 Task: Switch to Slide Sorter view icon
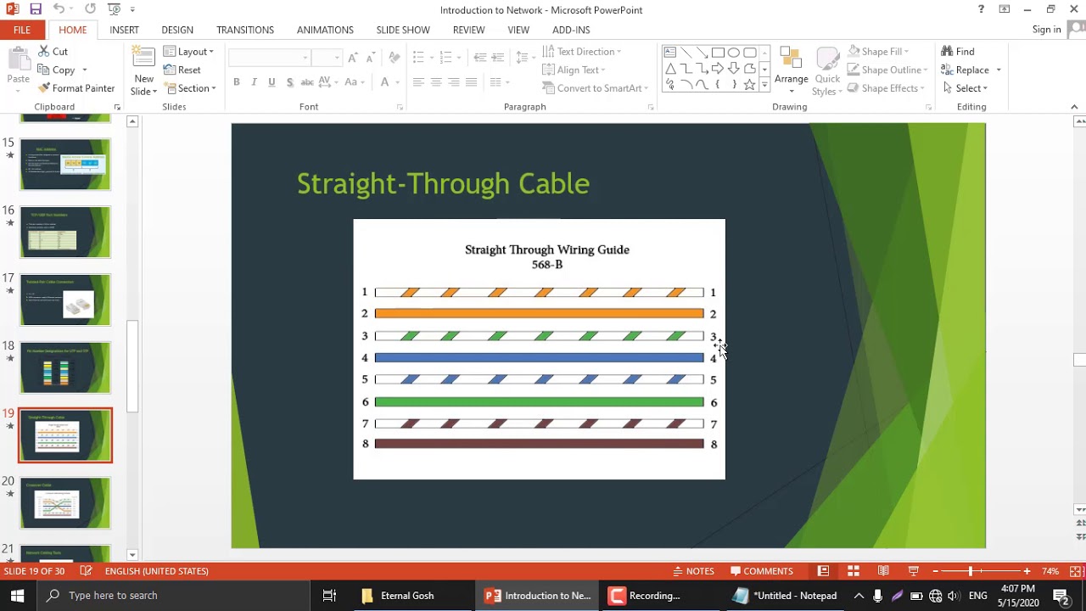854,571
